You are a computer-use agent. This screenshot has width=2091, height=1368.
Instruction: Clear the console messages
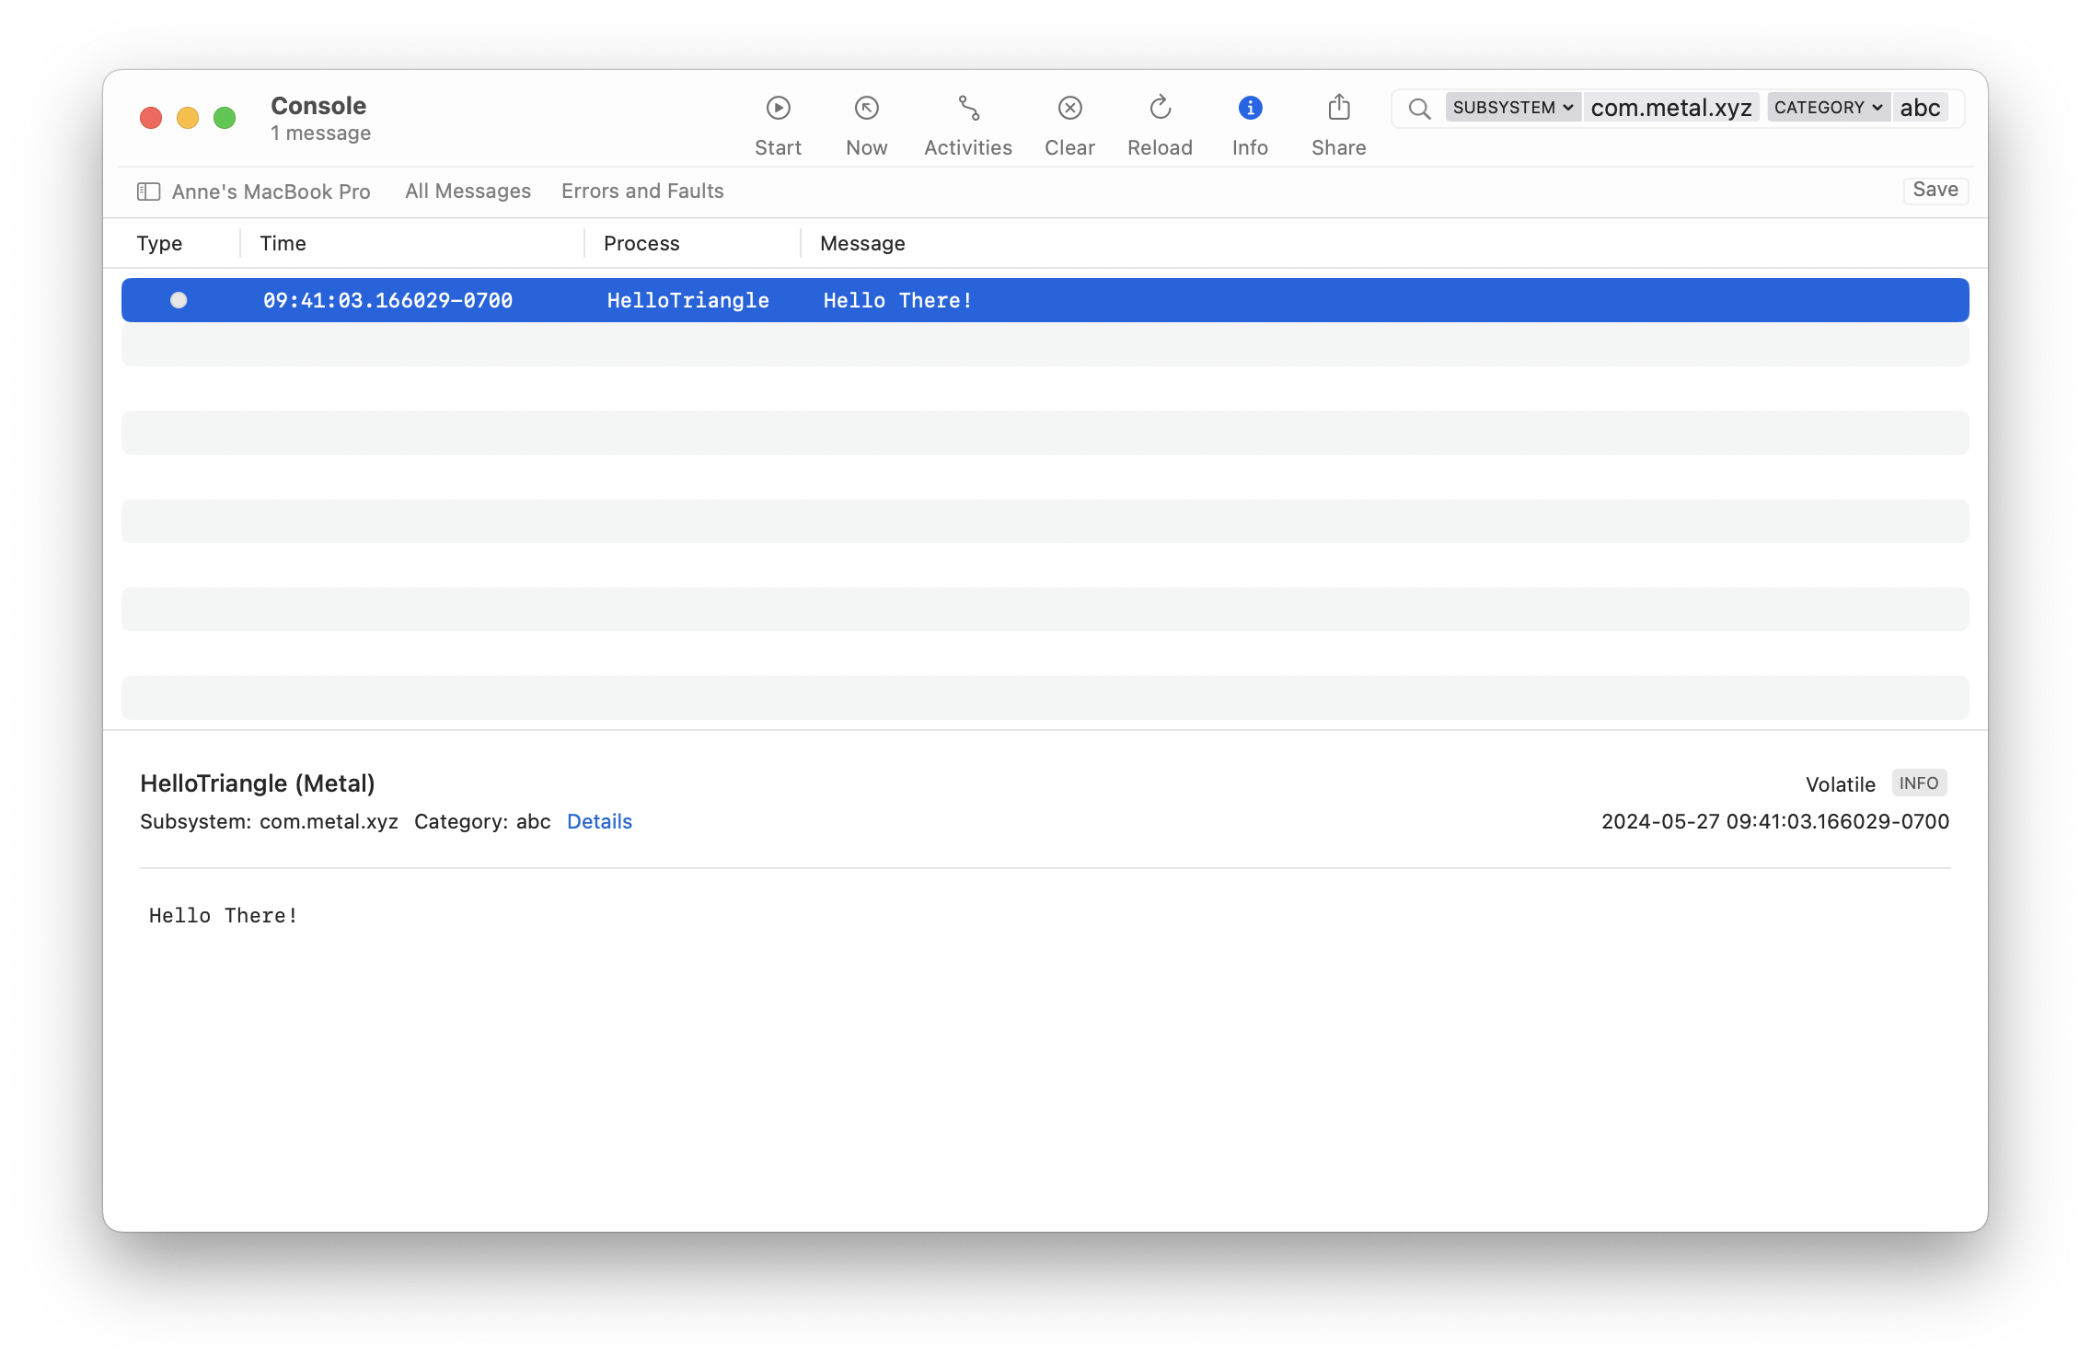1069,108
